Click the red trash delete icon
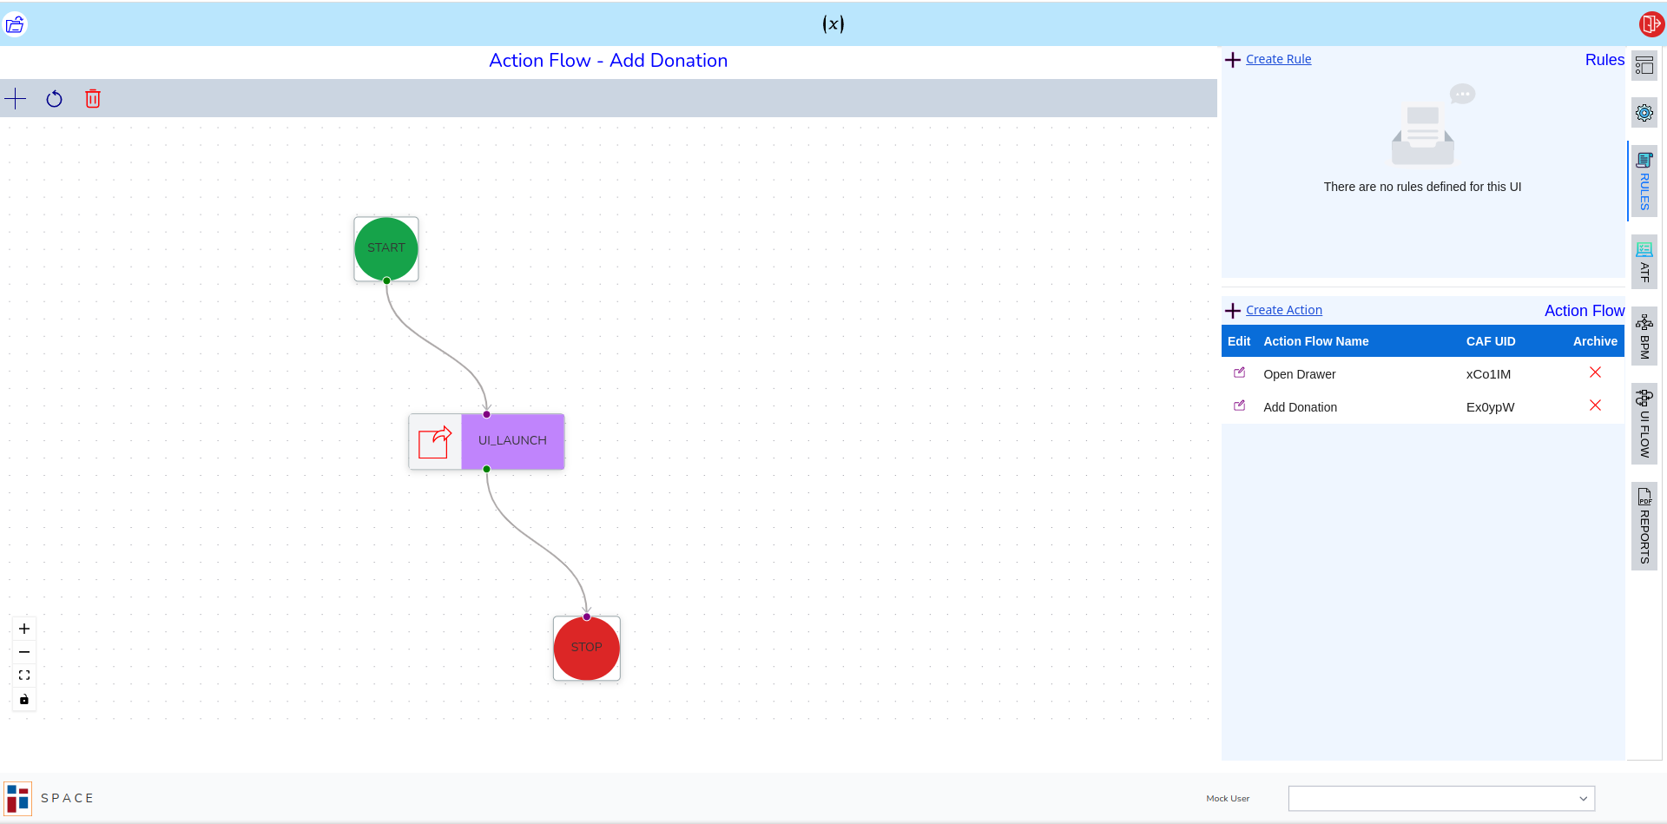1667x824 pixels. (93, 99)
